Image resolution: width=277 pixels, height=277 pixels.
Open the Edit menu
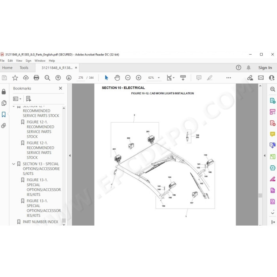[x=10, y=61]
